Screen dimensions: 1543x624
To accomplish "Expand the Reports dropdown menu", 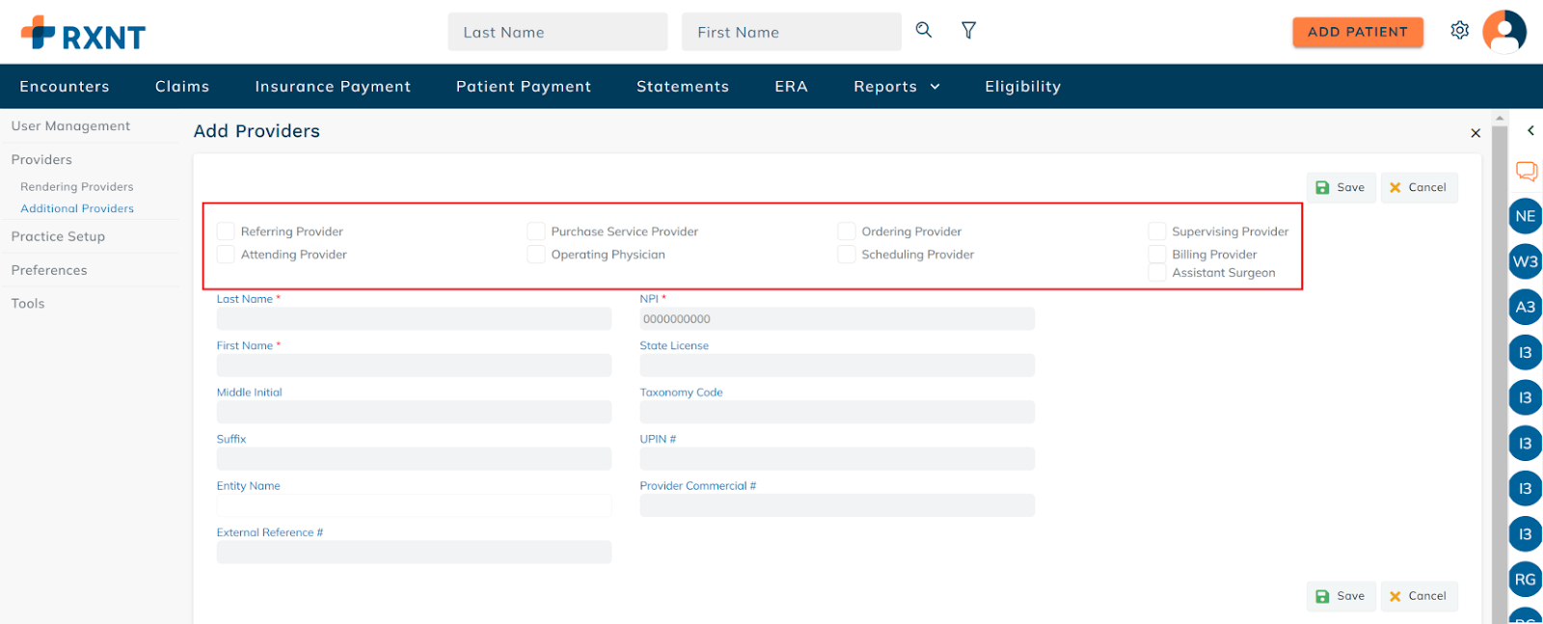I will tap(896, 87).
